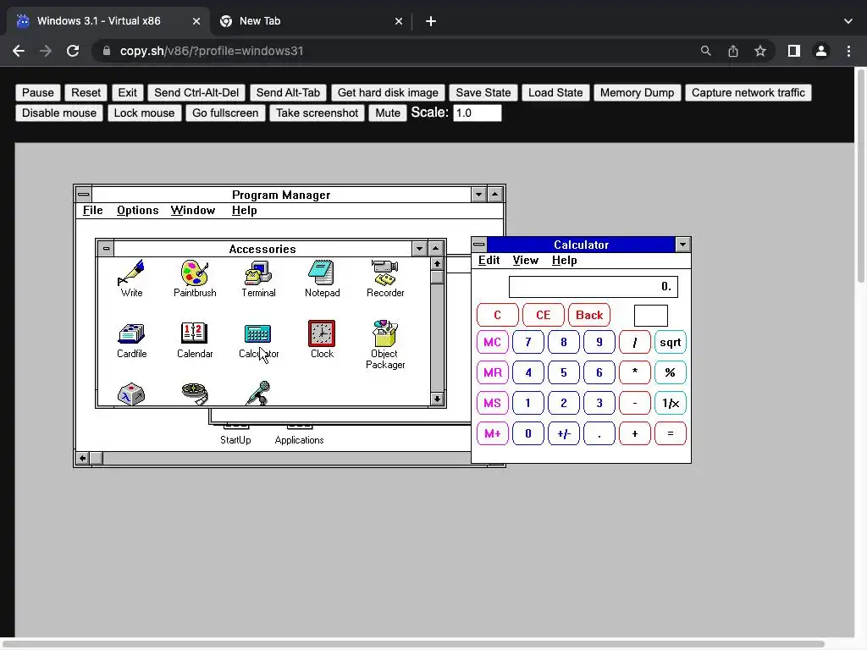Toggle the Mute button

388,113
